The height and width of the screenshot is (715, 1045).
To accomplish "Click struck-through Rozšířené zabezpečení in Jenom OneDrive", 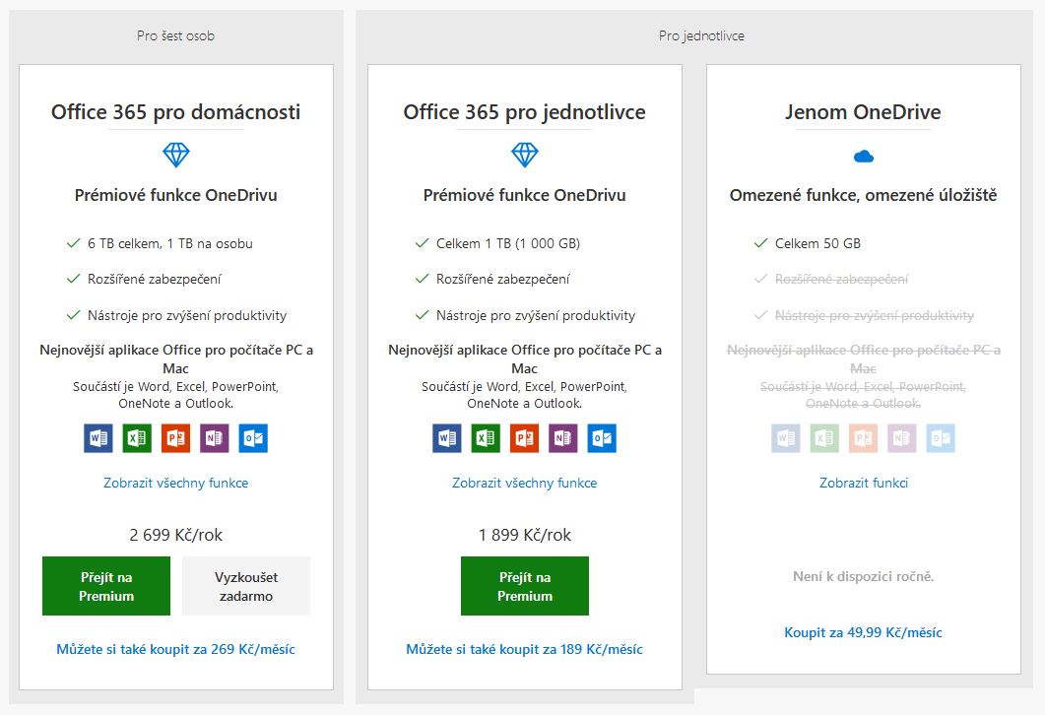I will click(x=841, y=279).
